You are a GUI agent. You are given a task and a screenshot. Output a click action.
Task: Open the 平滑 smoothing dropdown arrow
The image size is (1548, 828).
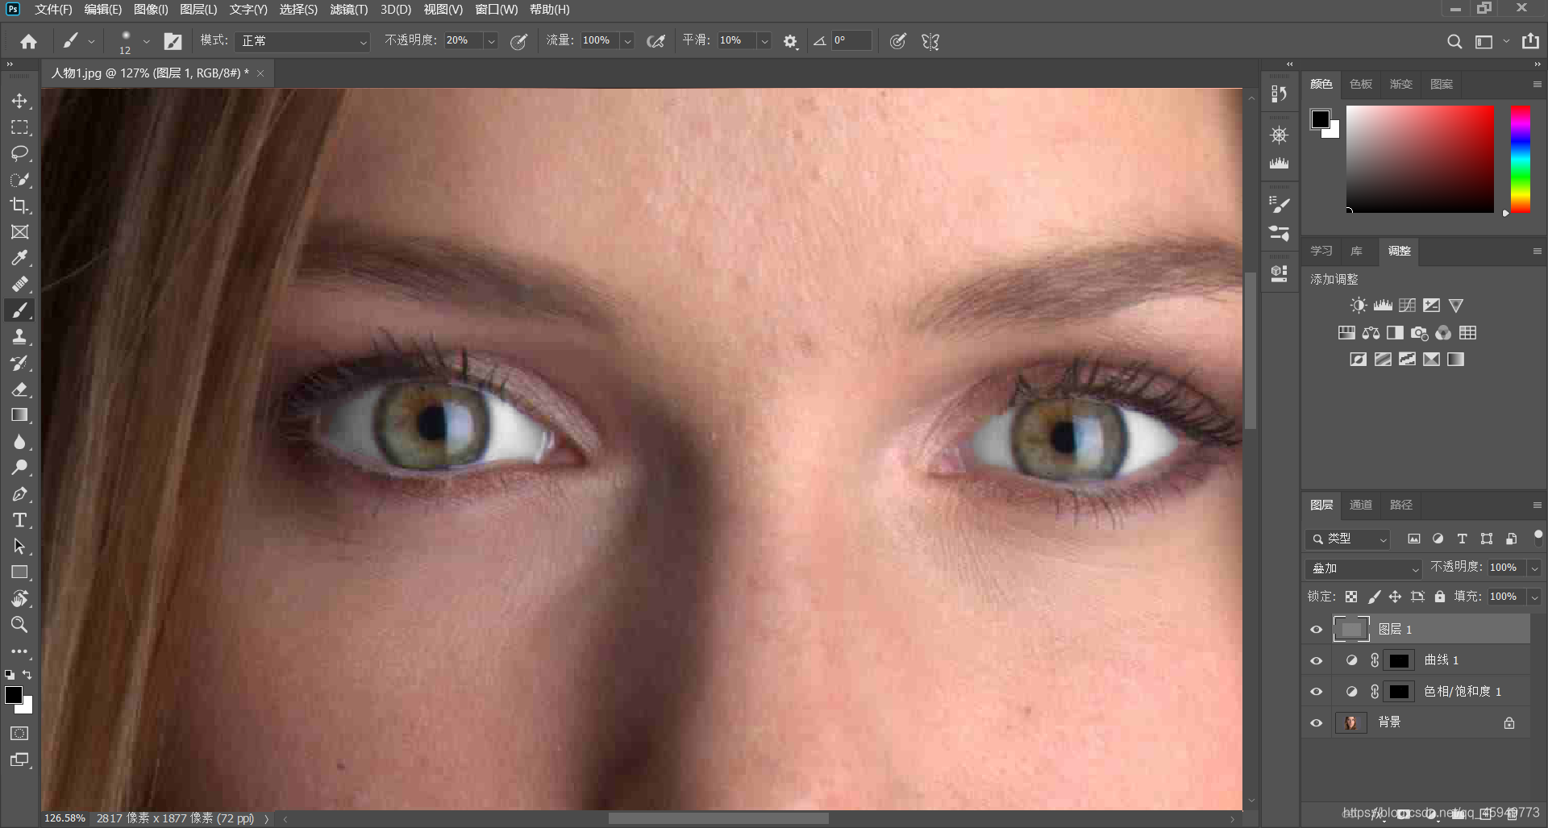(764, 41)
